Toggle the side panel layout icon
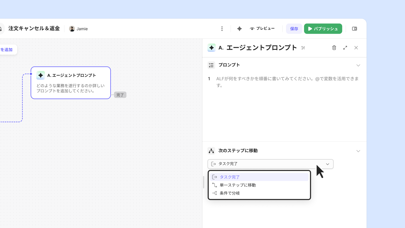 354,29
